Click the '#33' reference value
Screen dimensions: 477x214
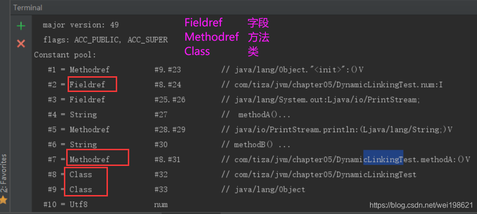coord(161,190)
